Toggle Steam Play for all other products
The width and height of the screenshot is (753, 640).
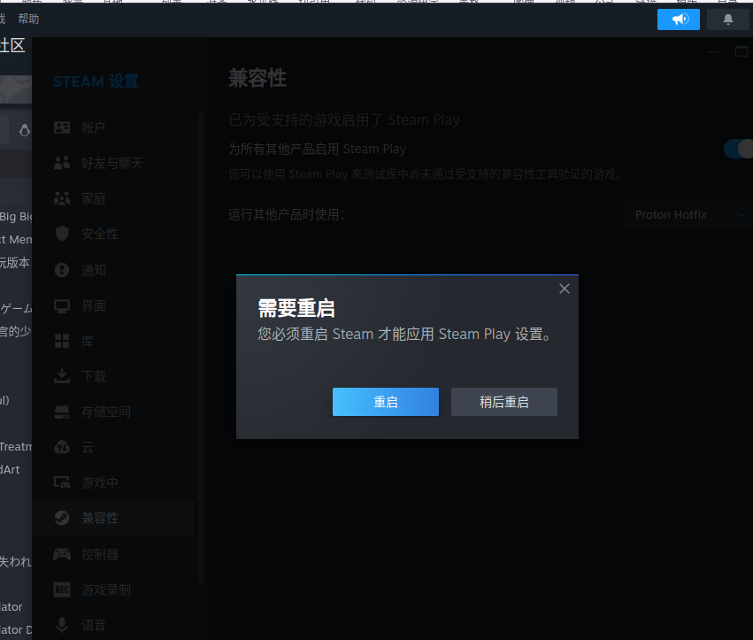coord(739,149)
